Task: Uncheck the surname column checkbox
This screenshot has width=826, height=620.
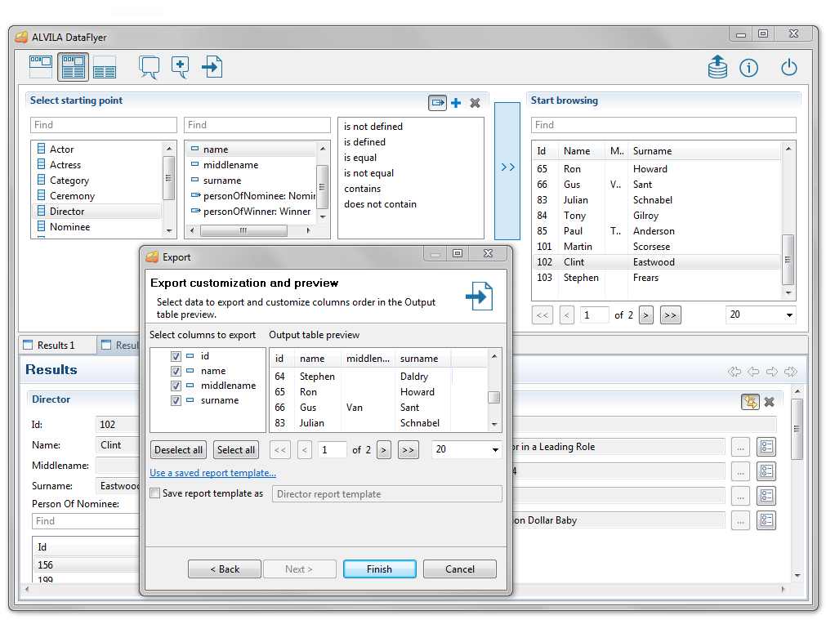Action: coord(176,400)
